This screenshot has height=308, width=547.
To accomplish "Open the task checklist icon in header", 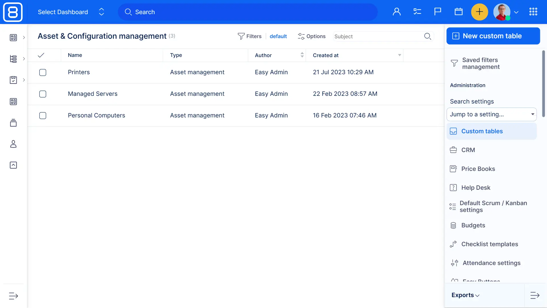I will (417, 12).
